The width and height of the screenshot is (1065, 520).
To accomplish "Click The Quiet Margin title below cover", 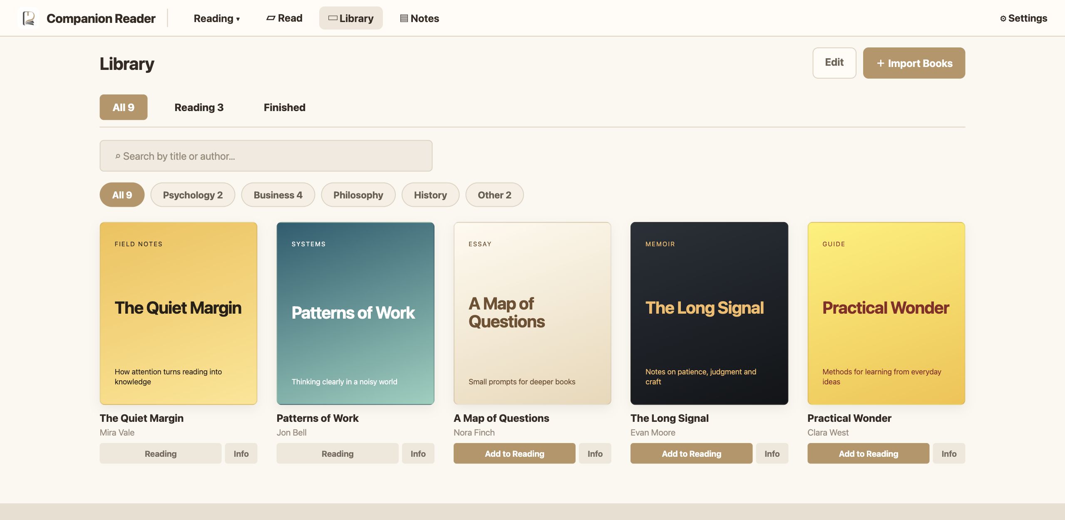I will pos(142,418).
